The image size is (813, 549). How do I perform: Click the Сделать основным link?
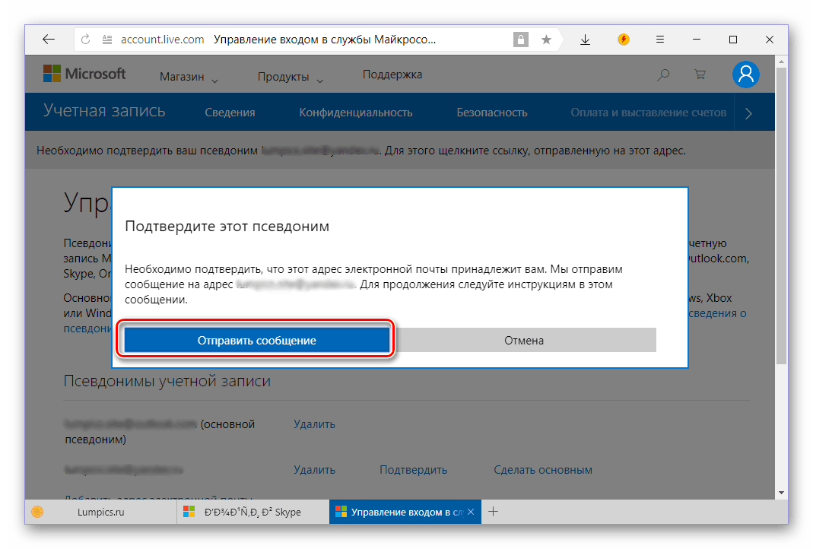(x=542, y=470)
